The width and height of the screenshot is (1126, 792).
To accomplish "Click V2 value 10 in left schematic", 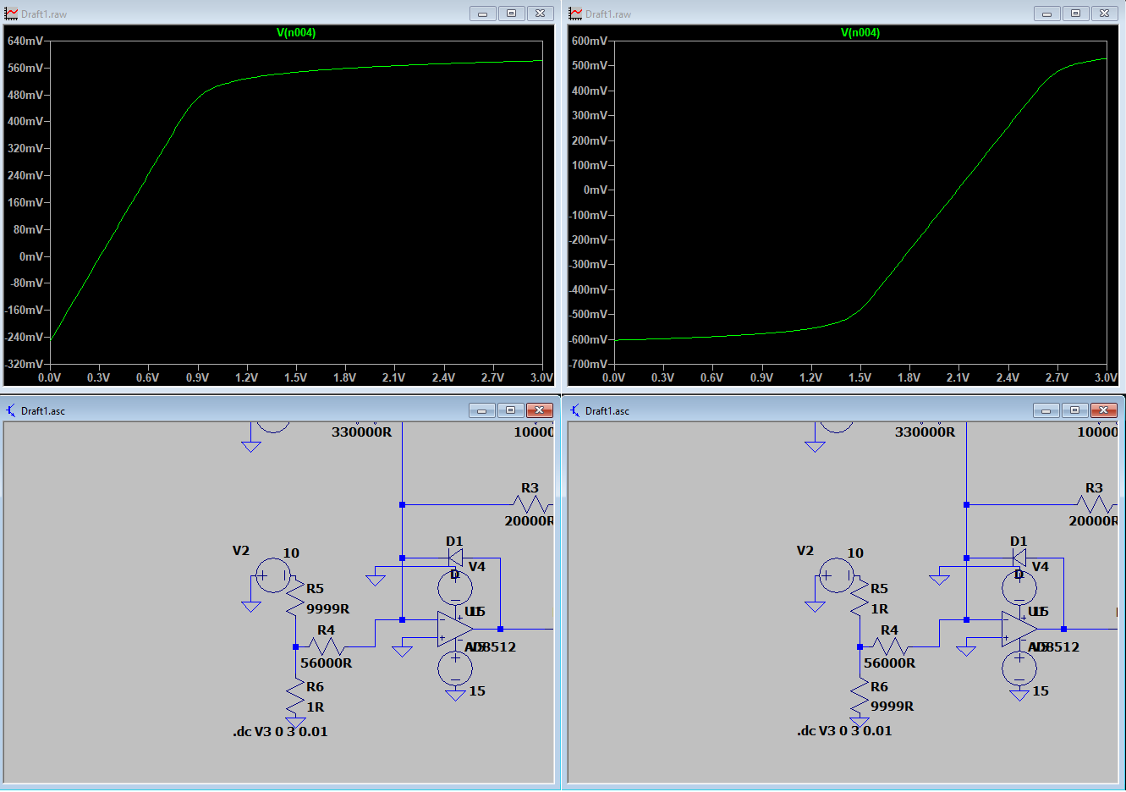I will [x=291, y=553].
